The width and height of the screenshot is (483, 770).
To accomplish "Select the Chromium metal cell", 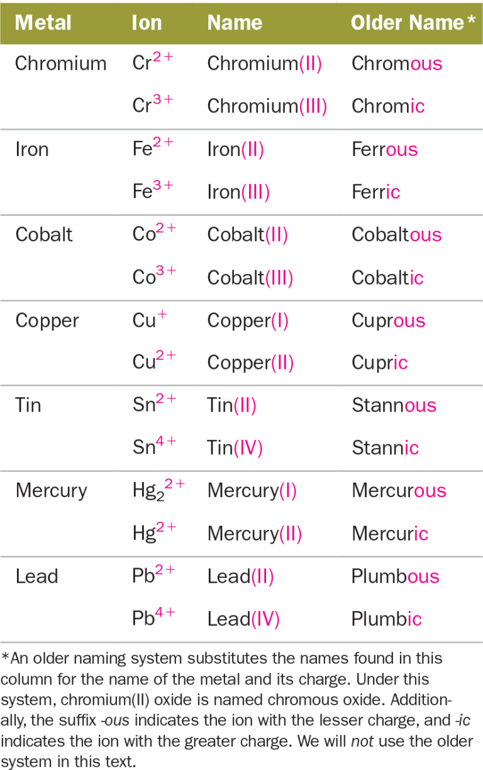I will 61,63.
